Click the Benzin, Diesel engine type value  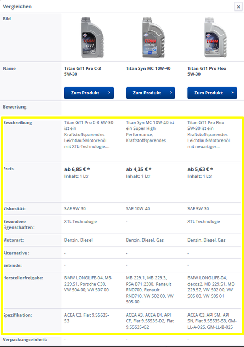[79, 240]
